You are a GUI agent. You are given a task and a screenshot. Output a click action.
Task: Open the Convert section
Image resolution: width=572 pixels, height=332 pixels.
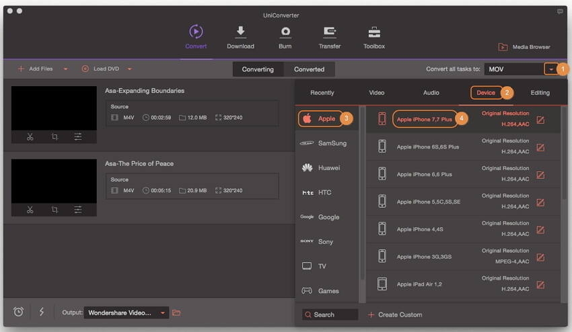[196, 36]
